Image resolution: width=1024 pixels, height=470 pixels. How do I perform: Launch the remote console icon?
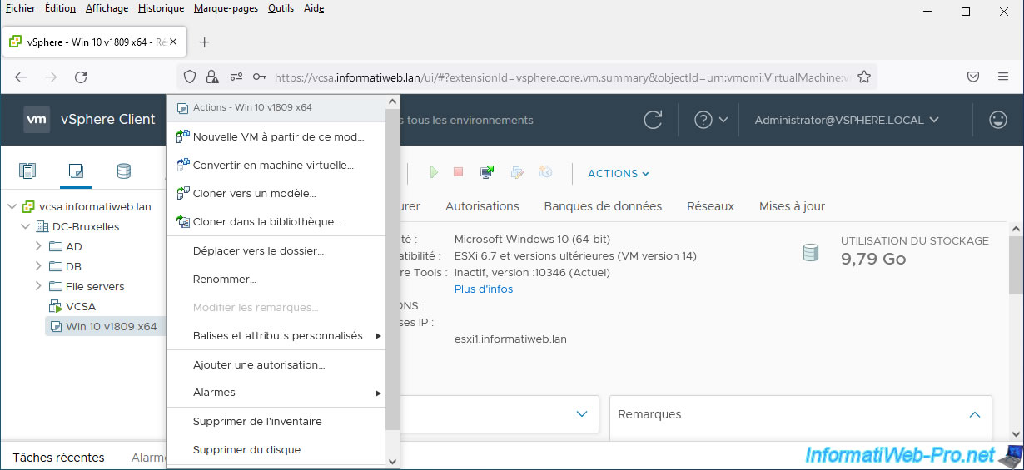tap(487, 172)
